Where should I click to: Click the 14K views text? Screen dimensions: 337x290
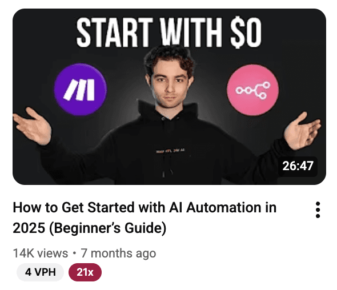point(41,253)
